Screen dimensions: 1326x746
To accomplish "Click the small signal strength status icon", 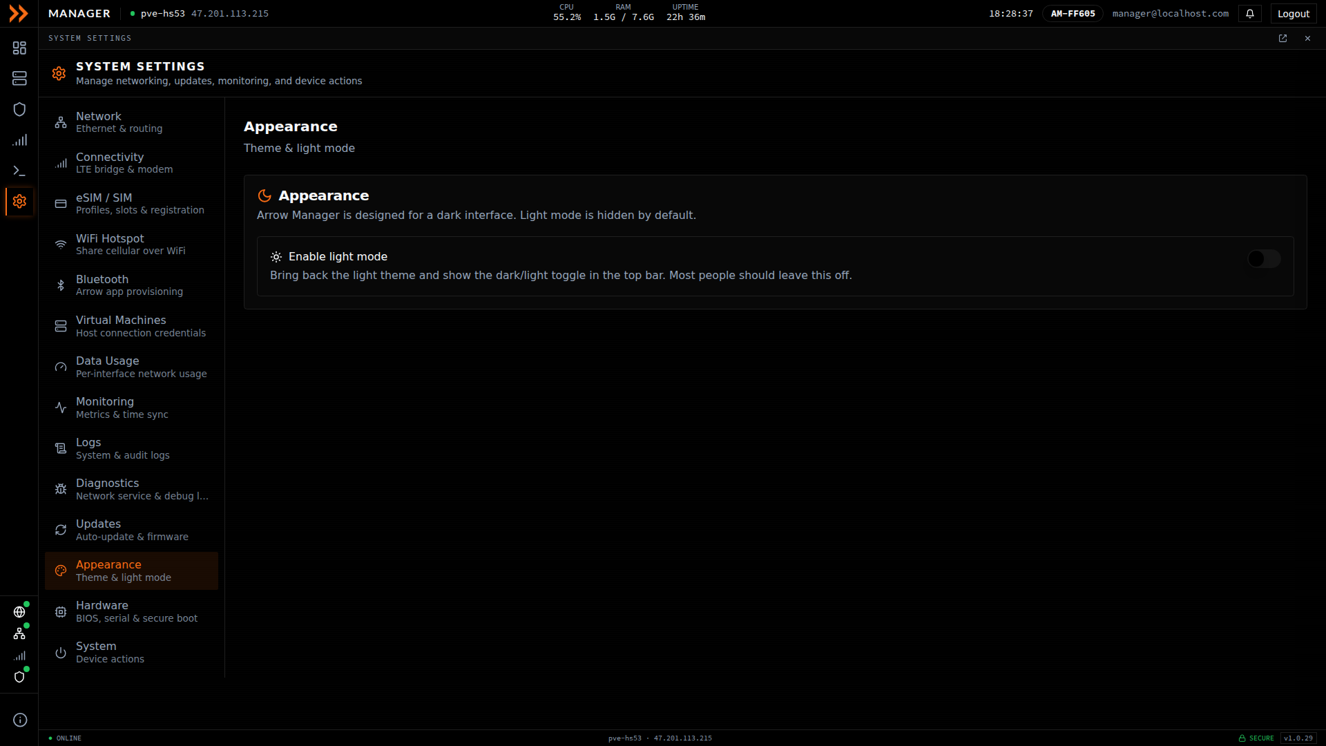I will click(19, 656).
